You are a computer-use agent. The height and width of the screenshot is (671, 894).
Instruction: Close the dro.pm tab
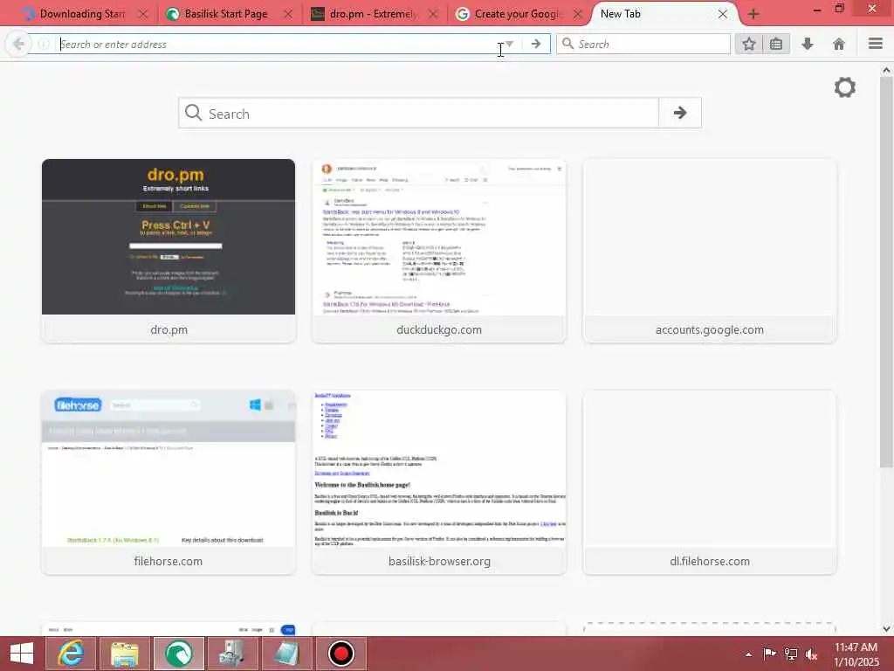coord(433,14)
